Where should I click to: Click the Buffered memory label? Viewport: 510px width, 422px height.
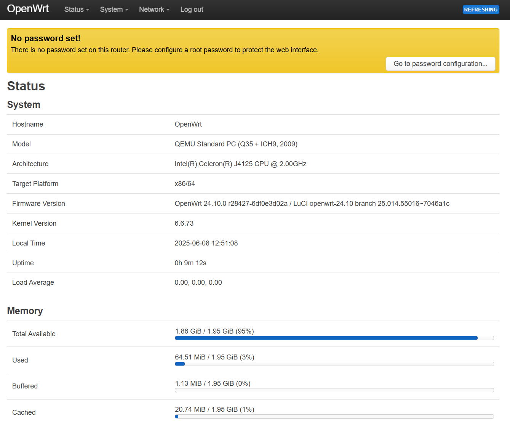25,386
